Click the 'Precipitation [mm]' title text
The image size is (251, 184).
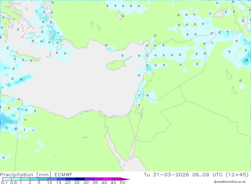pyautogui.click(x=26, y=175)
